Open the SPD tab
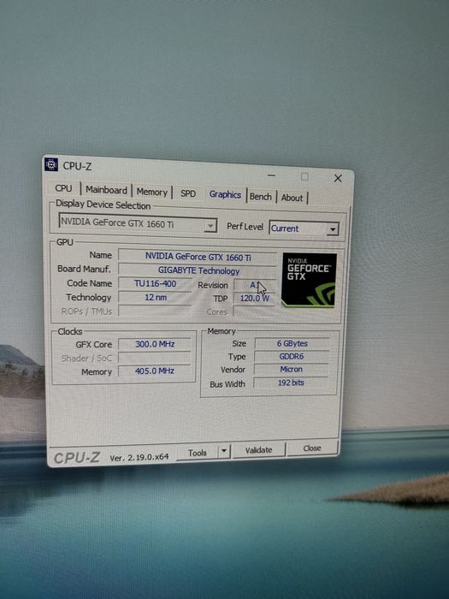Screen dimensions: 449x599 pos(188,193)
